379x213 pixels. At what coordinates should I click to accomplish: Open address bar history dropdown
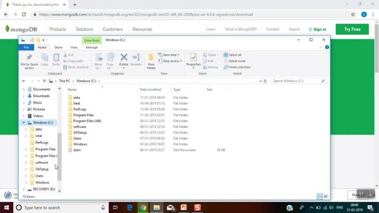(x=260, y=81)
